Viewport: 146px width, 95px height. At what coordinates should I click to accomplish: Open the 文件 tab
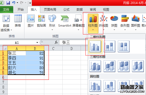6,10
